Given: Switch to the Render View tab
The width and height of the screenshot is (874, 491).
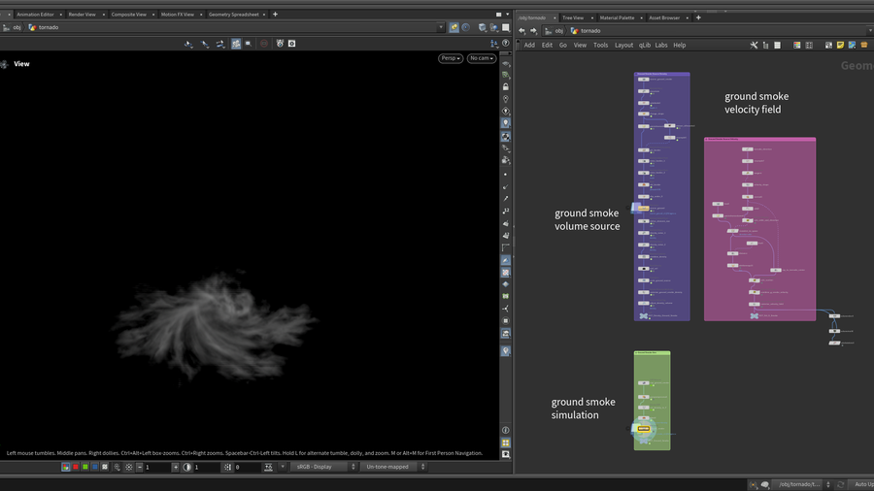Looking at the screenshot, I should (82, 15).
